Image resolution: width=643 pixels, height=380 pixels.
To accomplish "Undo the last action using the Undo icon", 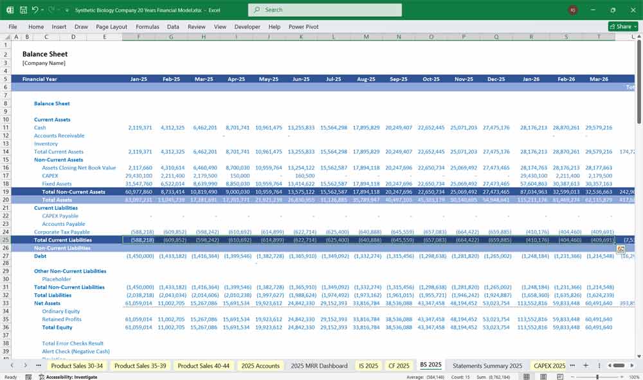I will 35,10.
